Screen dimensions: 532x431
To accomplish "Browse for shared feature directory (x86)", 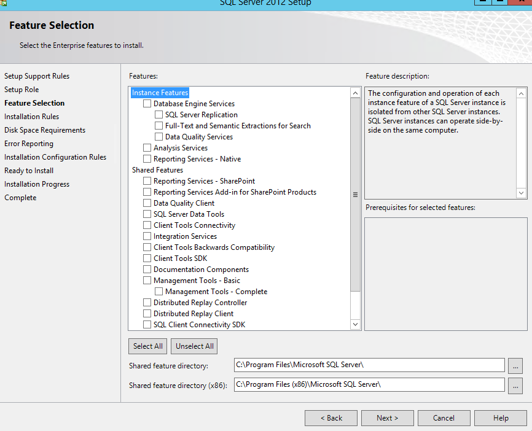I will coord(515,386).
